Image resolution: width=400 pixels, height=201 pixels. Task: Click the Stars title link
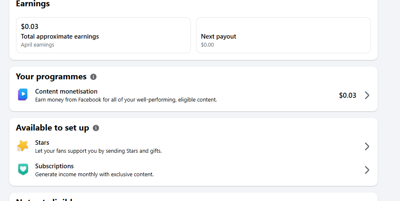pyautogui.click(x=42, y=143)
